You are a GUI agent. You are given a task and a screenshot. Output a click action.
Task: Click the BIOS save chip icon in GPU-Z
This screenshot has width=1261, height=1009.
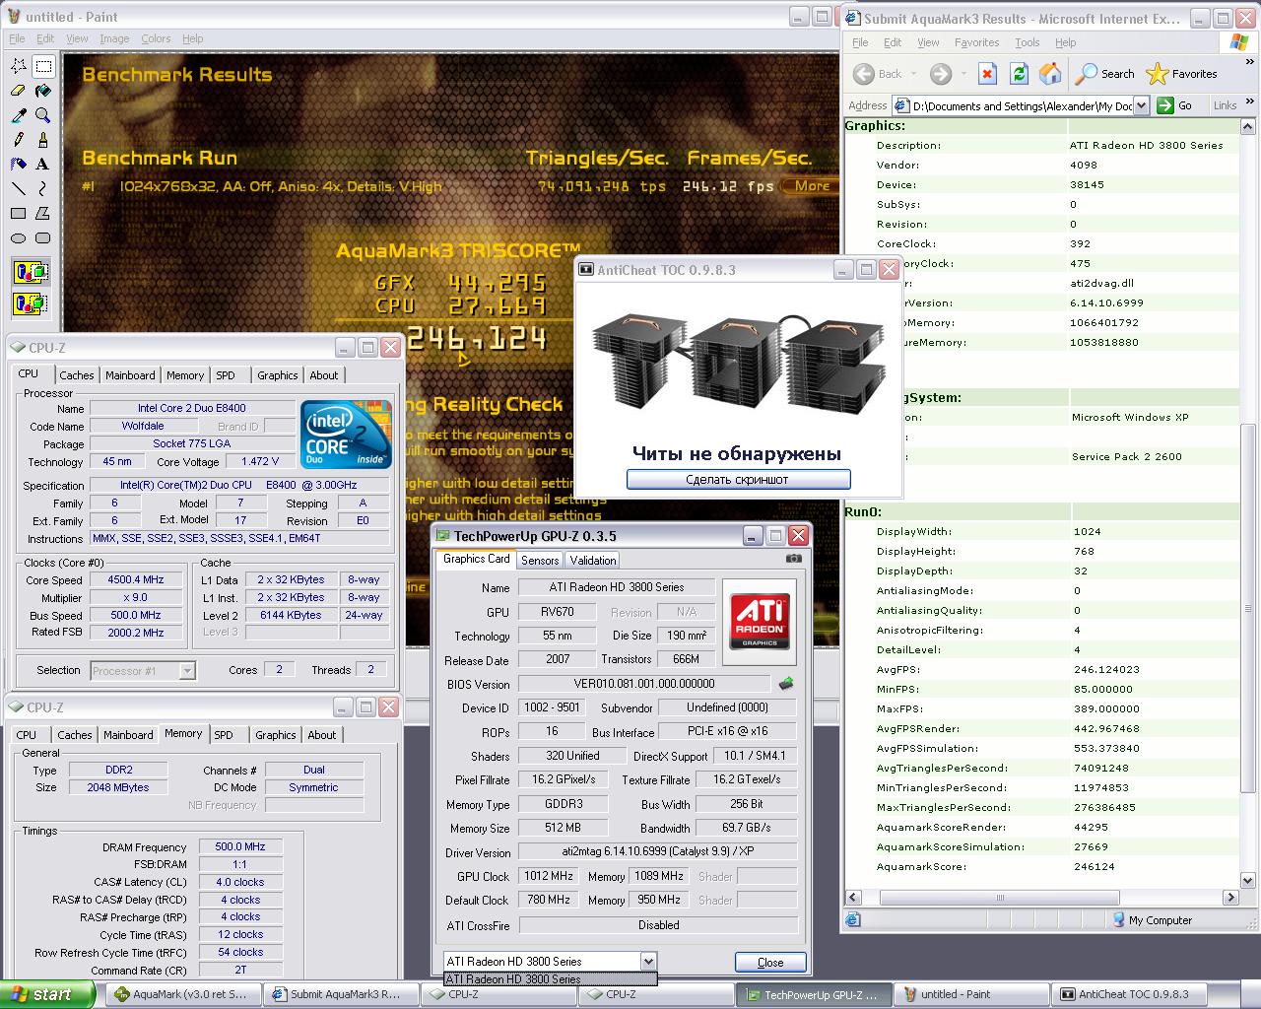click(x=786, y=683)
